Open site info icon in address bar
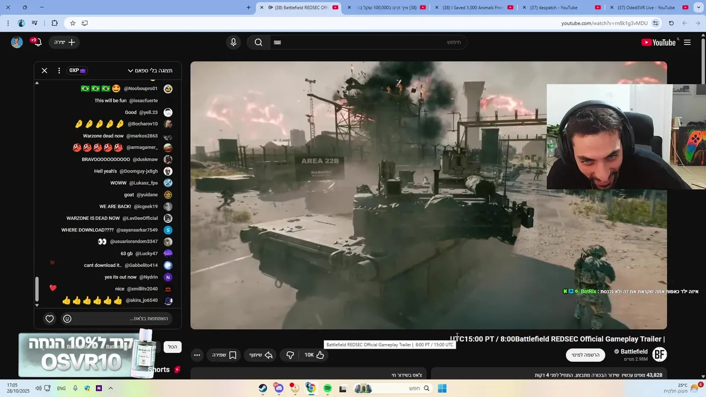The width and height of the screenshot is (706, 397). pyautogui.click(x=655, y=23)
